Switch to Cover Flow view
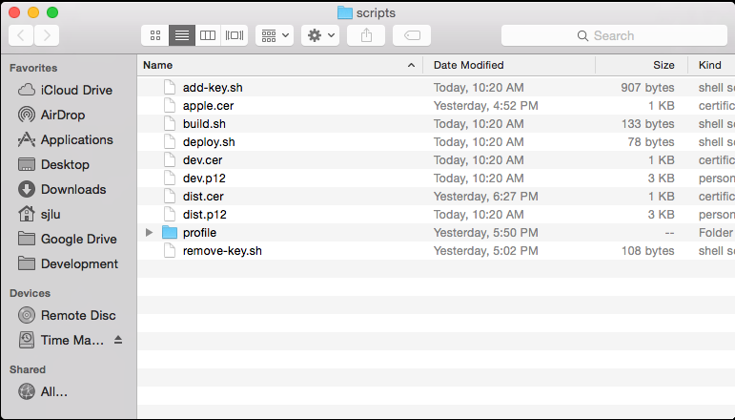Image resolution: width=735 pixels, height=420 pixels. (235, 35)
